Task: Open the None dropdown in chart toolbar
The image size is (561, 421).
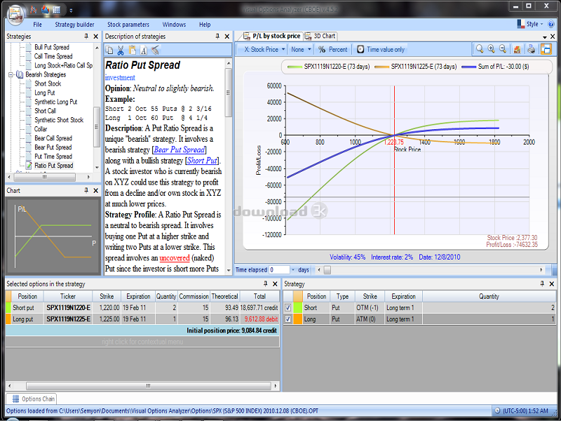Action: (x=301, y=50)
